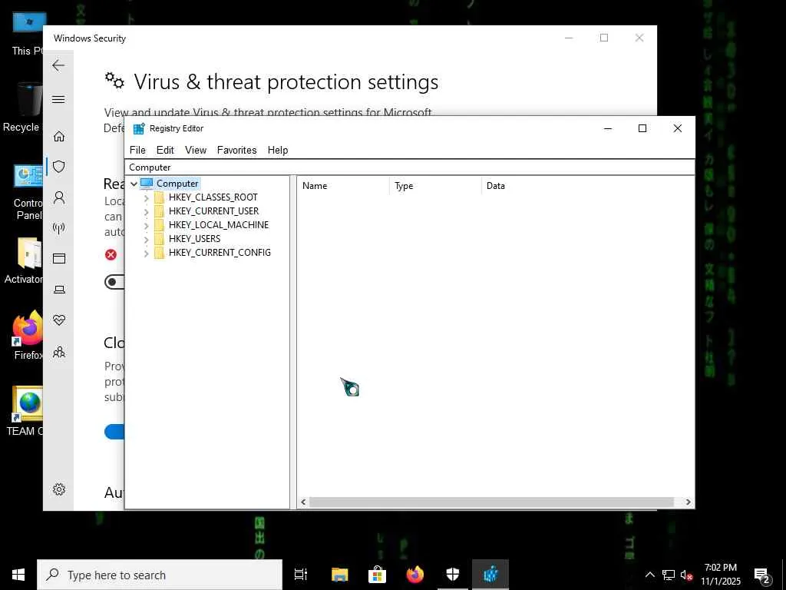
Task: Open Task View on the taskbar
Action: coord(301,575)
